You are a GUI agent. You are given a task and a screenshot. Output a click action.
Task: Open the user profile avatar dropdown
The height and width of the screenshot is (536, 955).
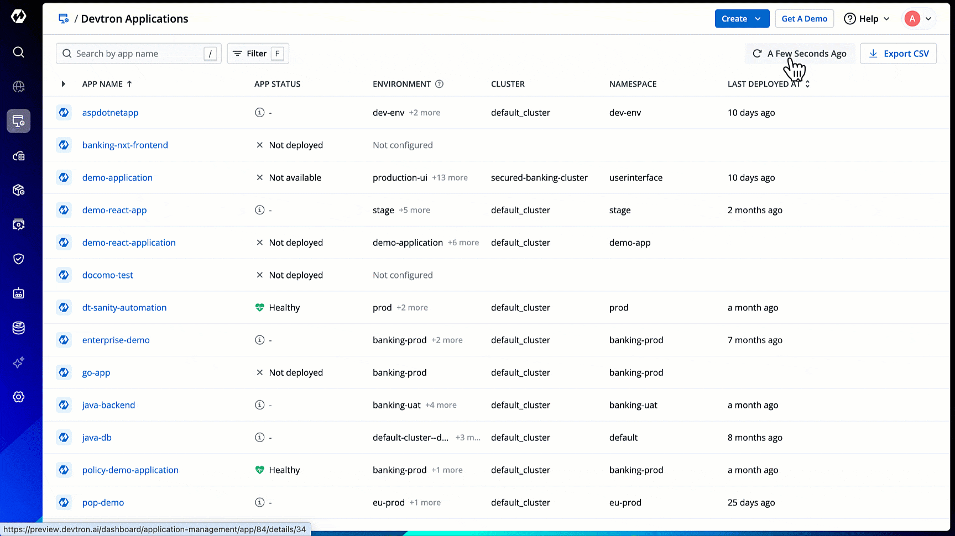tap(919, 19)
